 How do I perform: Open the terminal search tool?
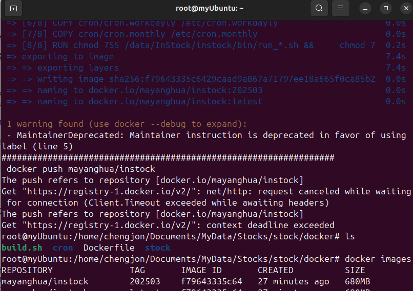coord(319,8)
